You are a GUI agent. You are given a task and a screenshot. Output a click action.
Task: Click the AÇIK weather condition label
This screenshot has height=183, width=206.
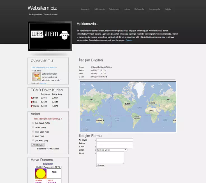click(x=54, y=172)
